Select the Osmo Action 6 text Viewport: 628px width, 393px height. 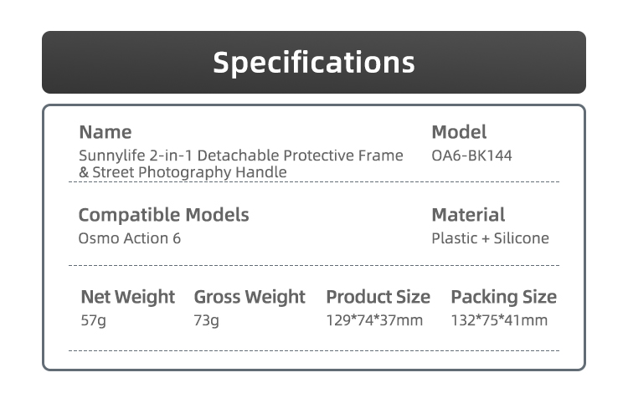tap(129, 238)
